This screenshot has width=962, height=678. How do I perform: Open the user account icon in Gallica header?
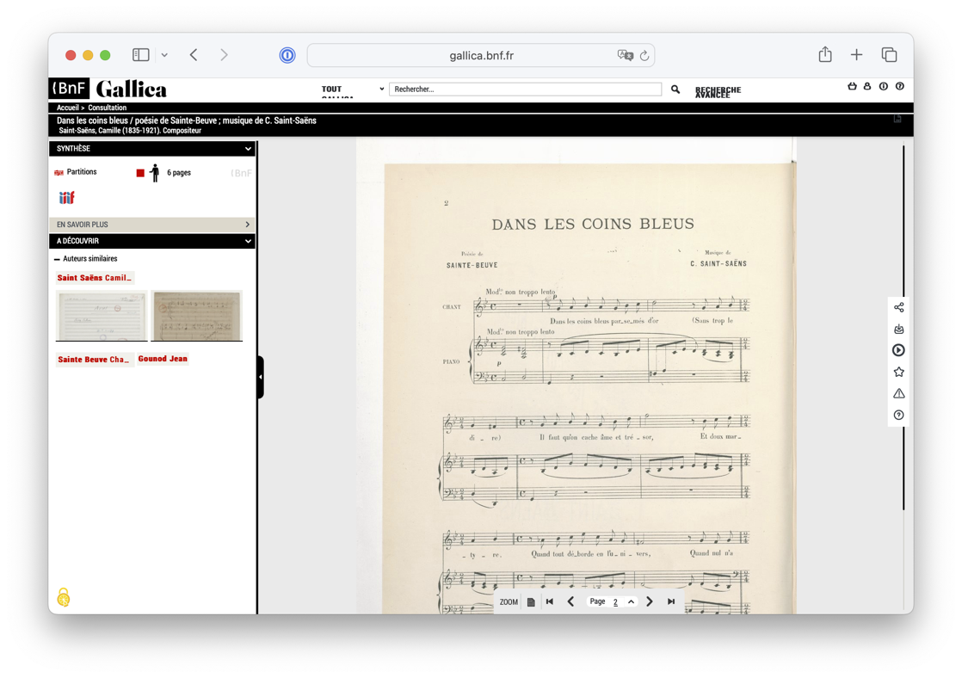[866, 87]
